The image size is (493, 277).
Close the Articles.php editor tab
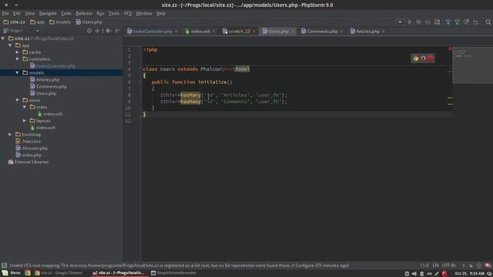tap(384, 32)
